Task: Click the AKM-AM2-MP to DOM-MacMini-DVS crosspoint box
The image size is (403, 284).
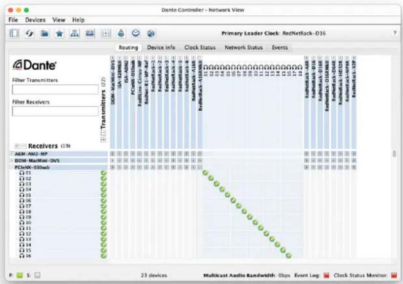Action: pos(112,154)
